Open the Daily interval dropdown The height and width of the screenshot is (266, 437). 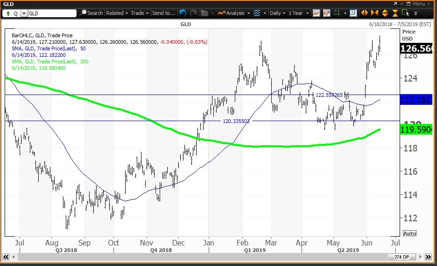277,13
